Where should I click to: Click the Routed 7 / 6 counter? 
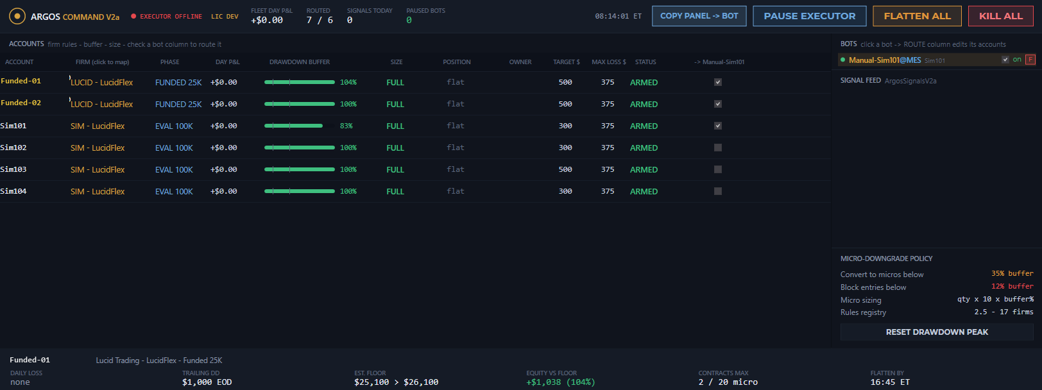[x=320, y=20]
